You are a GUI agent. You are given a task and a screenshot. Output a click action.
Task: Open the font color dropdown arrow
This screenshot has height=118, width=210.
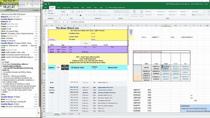tap(82, 15)
